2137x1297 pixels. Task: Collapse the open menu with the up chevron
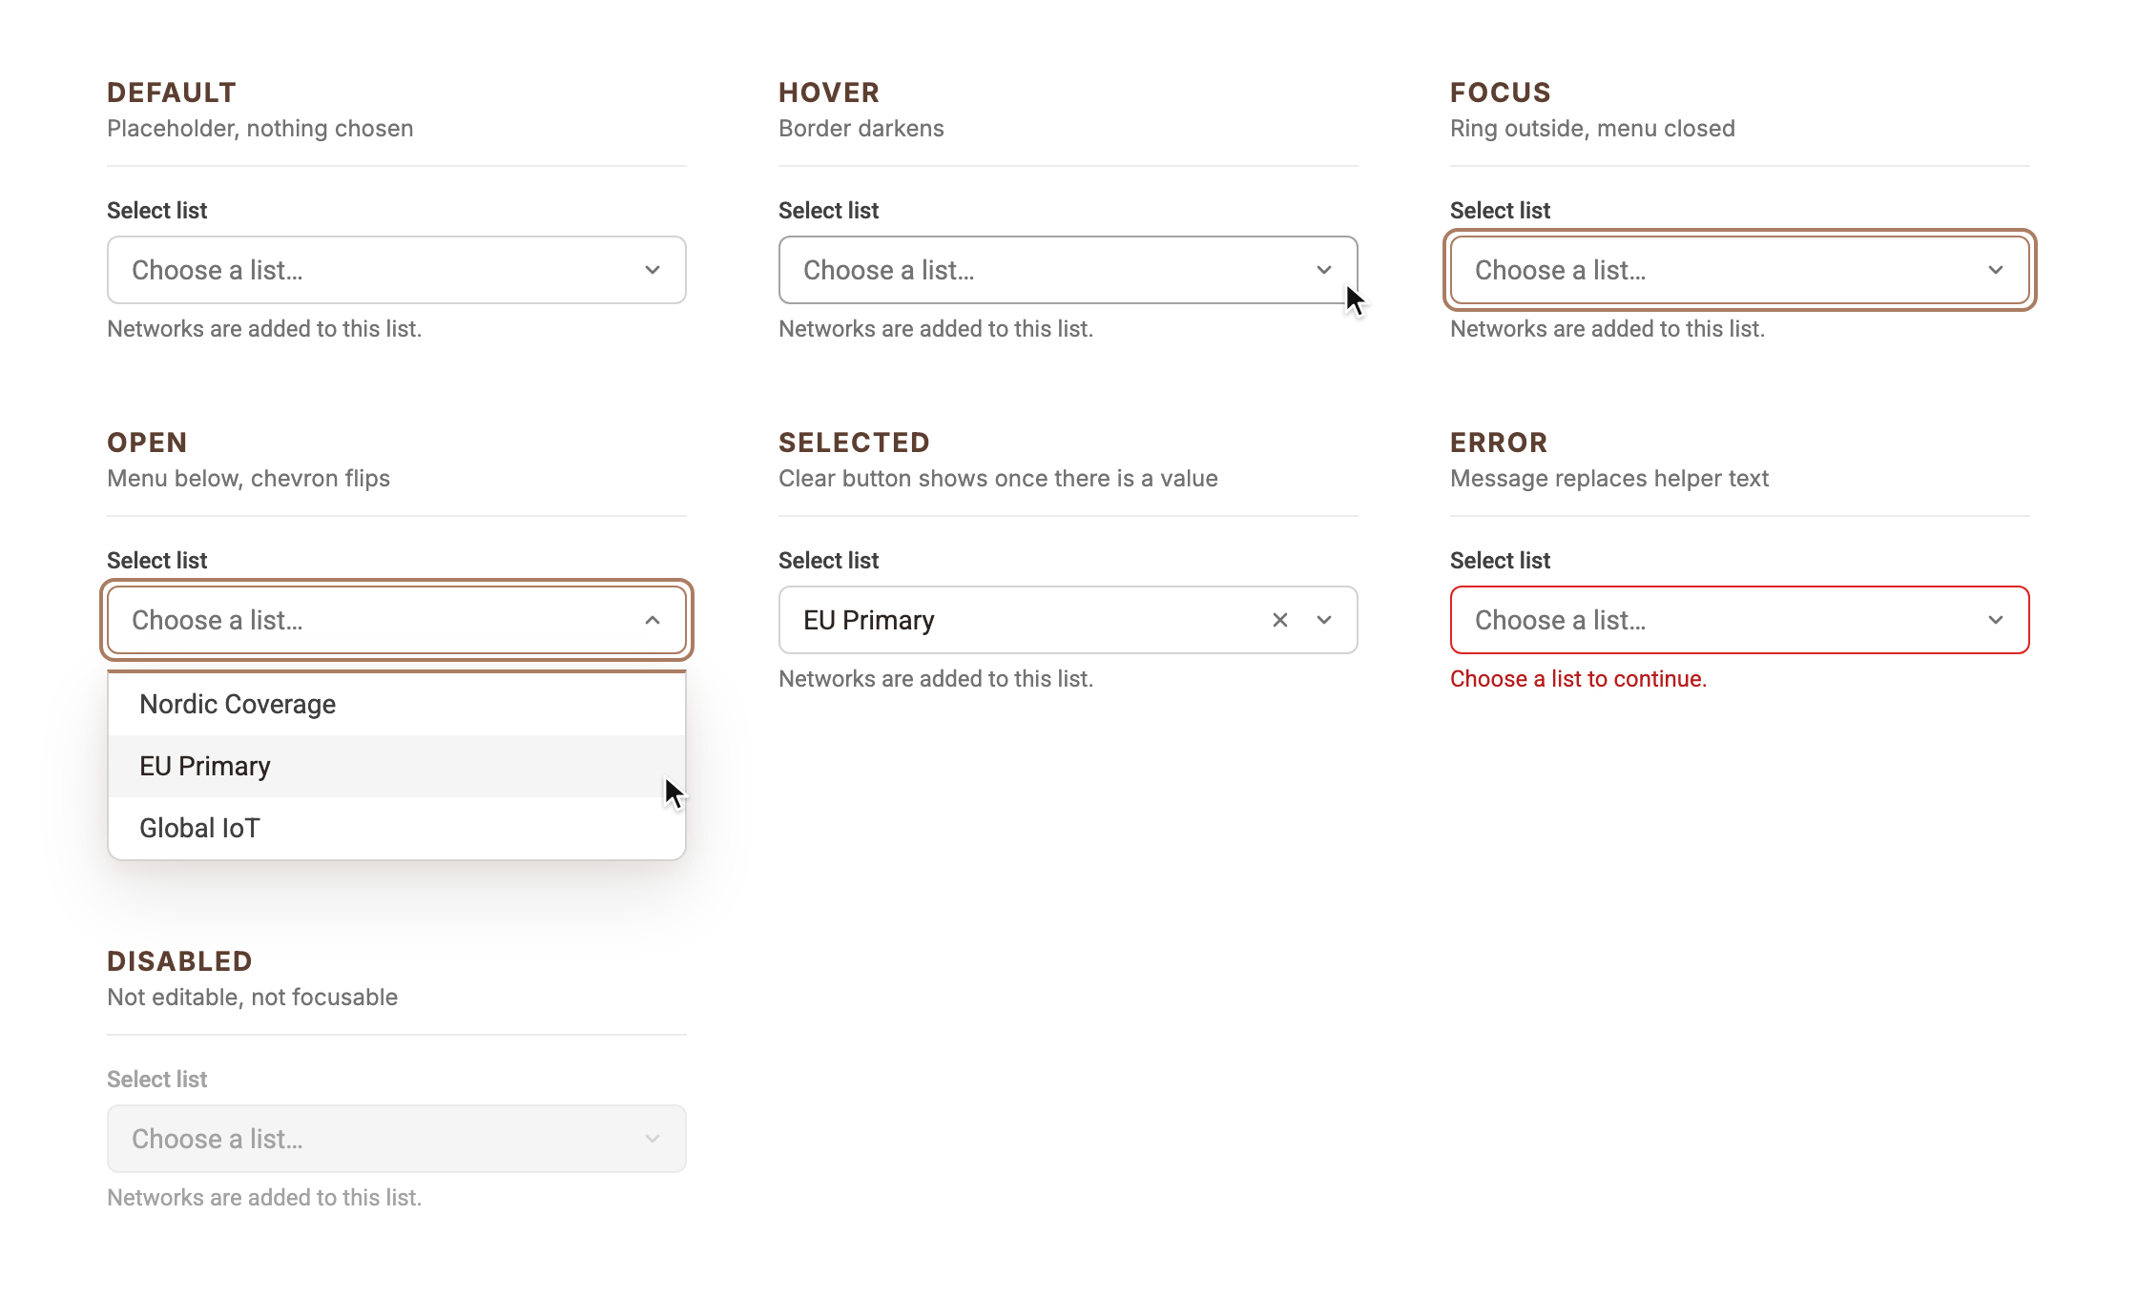point(653,620)
